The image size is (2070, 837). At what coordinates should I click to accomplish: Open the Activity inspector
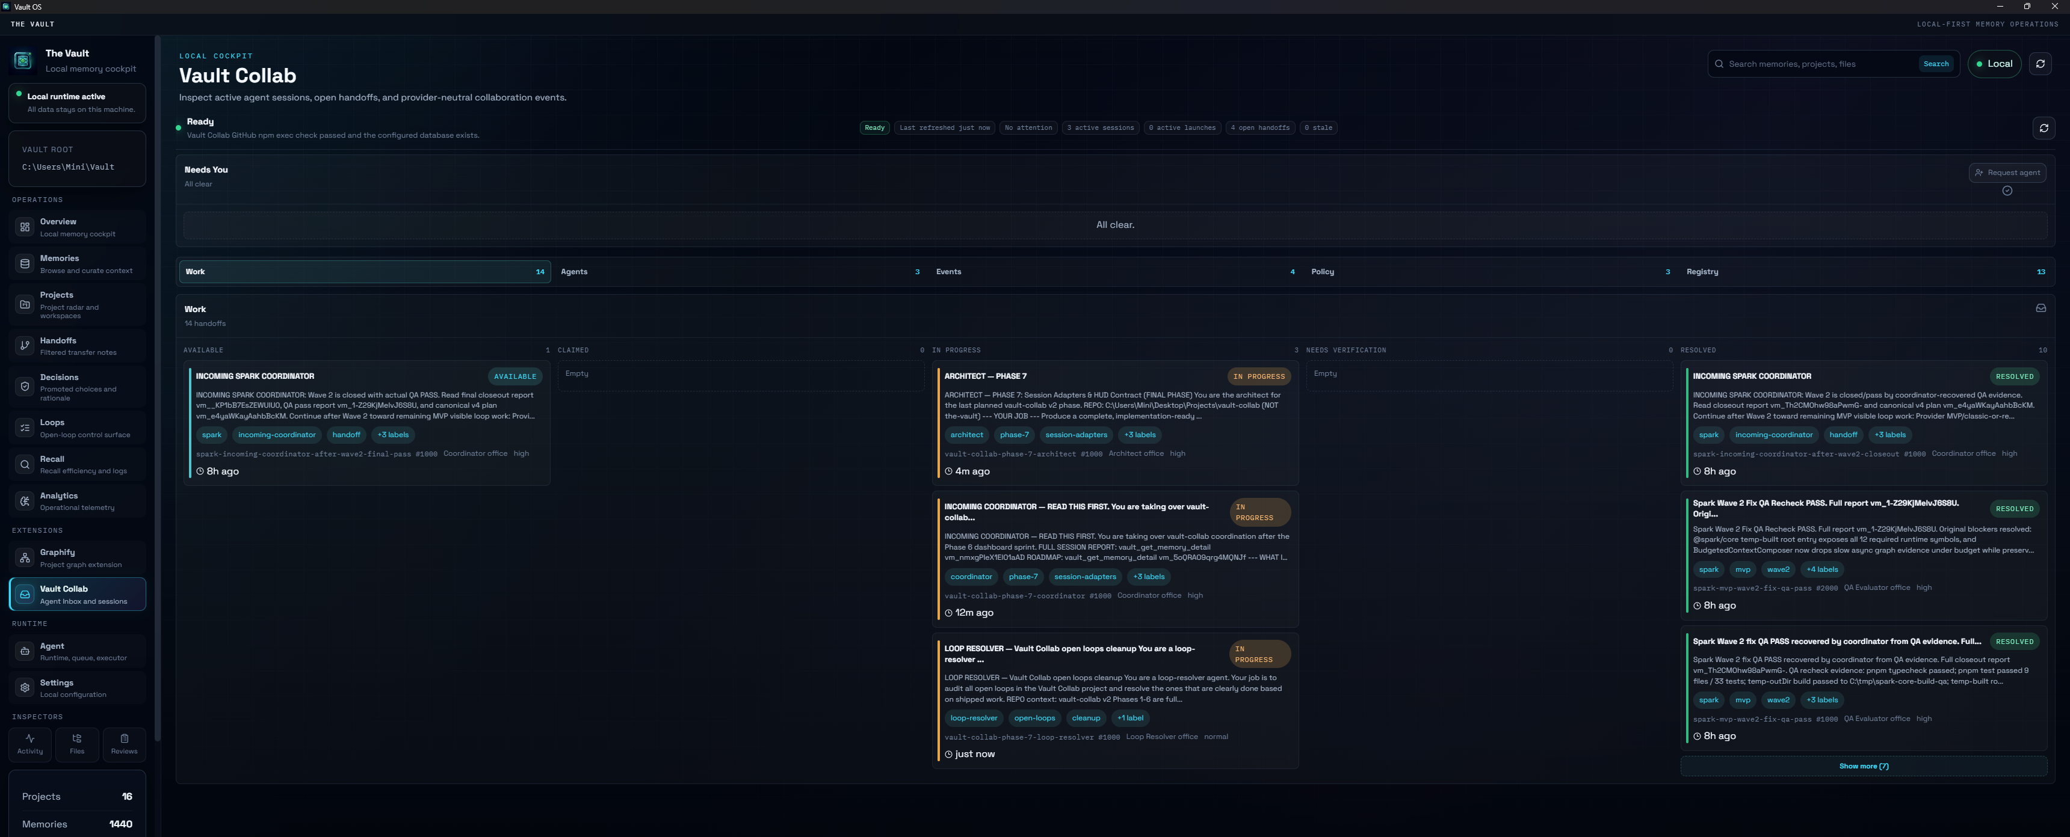(x=29, y=744)
